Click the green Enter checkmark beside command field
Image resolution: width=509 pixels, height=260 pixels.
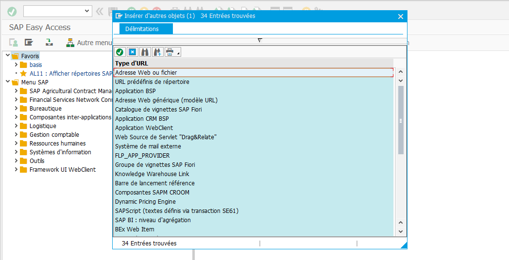point(12,11)
